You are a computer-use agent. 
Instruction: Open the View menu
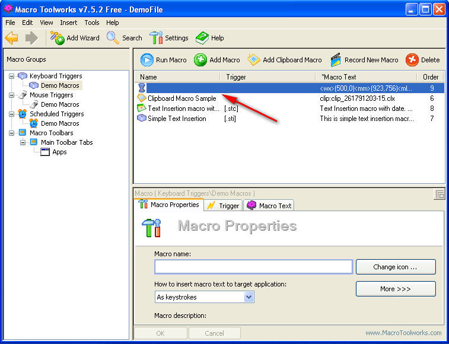coord(46,23)
